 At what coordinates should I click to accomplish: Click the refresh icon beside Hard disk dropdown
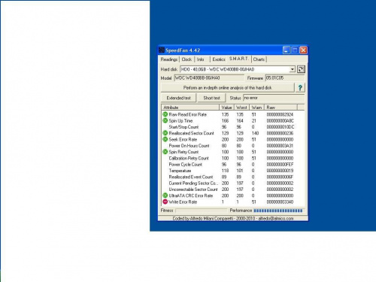coord(301,69)
